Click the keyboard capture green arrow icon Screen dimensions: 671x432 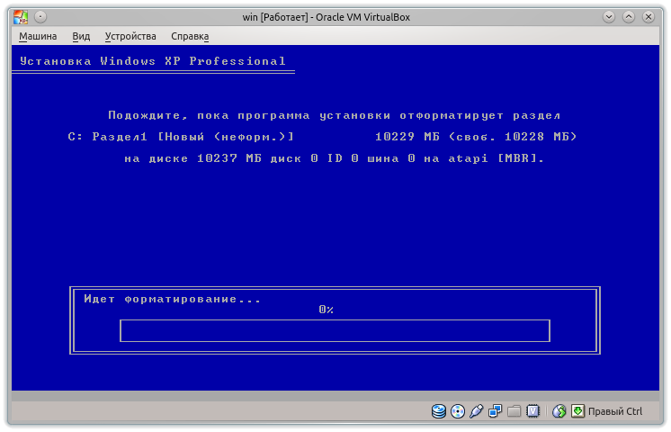pyautogui.click(x=577, y=411)
